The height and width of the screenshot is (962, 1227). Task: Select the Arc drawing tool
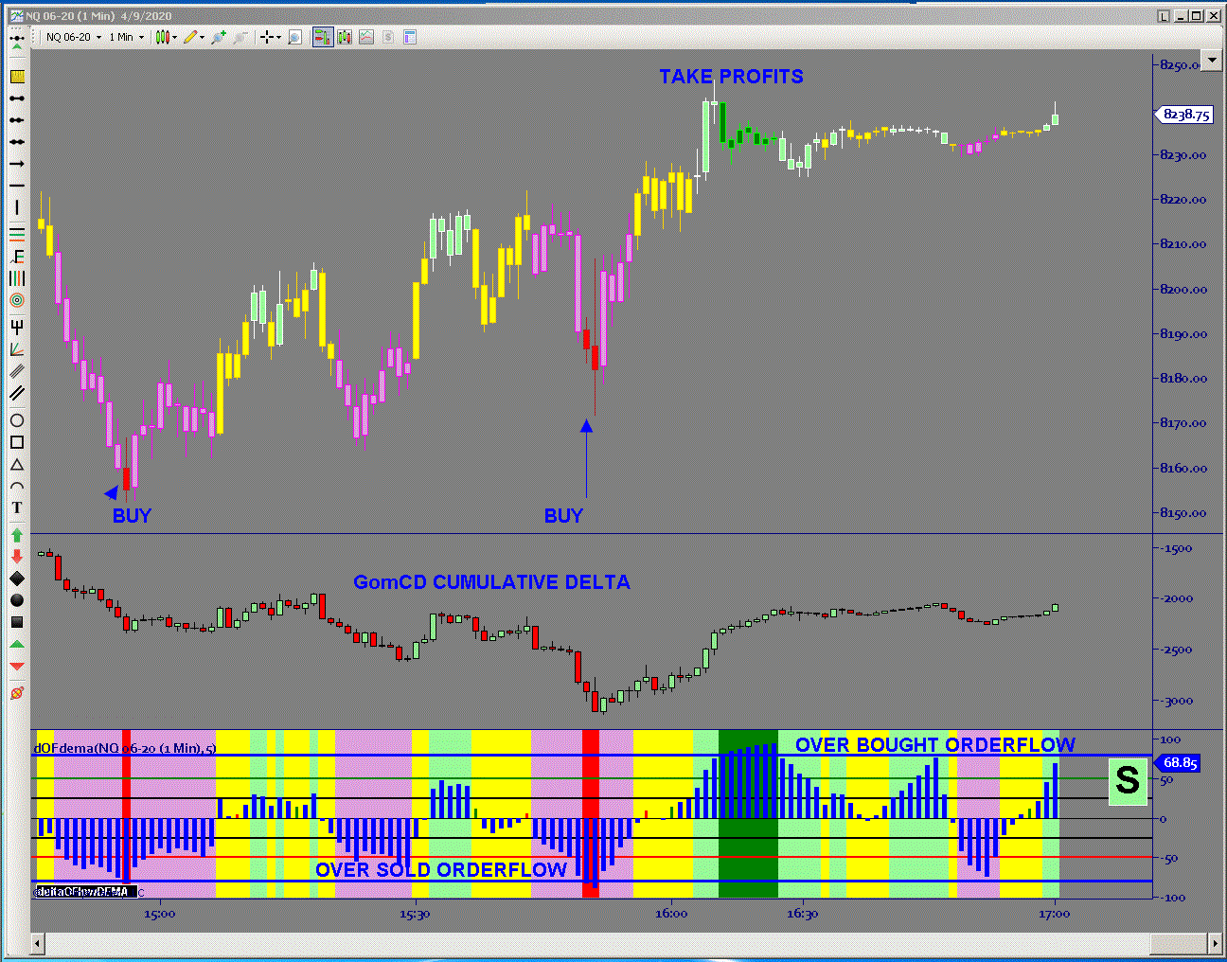(17, 487)
